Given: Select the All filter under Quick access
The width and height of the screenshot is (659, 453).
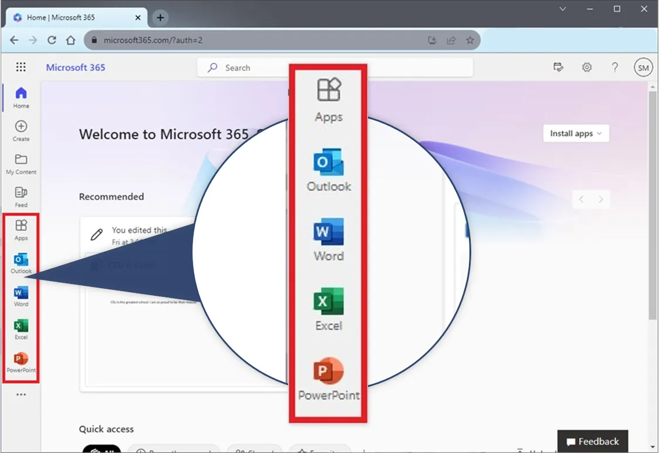Looking at the screenshot, I should click(x=102, y=451).
